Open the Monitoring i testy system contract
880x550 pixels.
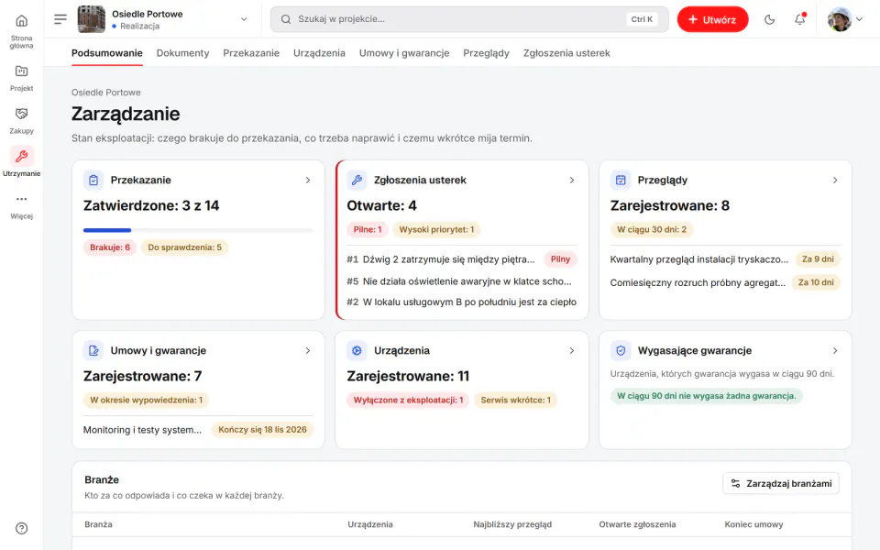point(143,430)
